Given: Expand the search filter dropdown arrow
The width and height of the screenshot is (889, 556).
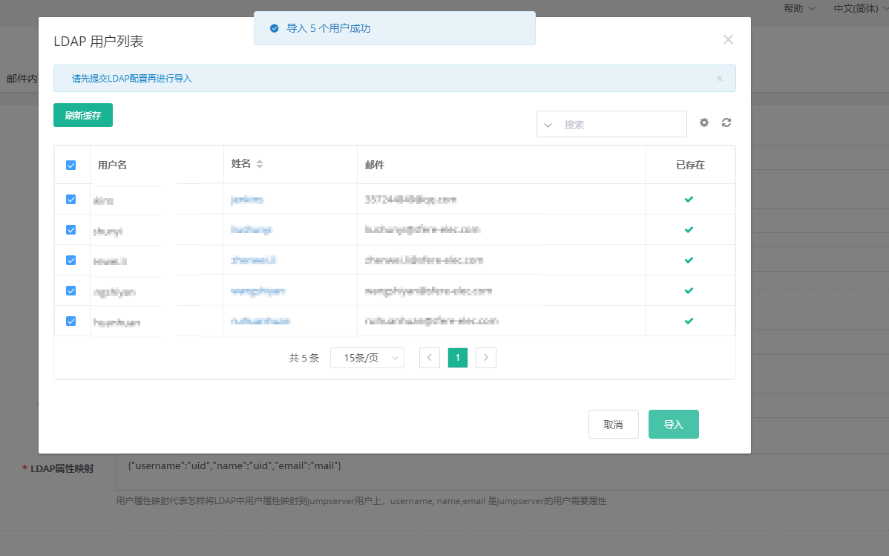Looking at the screenshot, I should click(x=548, y=123).
